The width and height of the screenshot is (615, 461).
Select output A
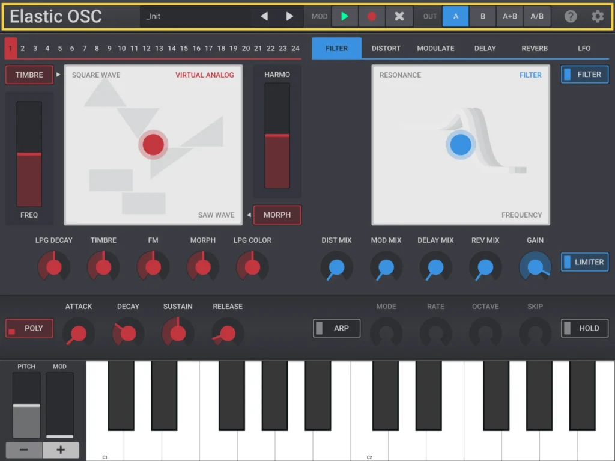click(x=455, y=16)
